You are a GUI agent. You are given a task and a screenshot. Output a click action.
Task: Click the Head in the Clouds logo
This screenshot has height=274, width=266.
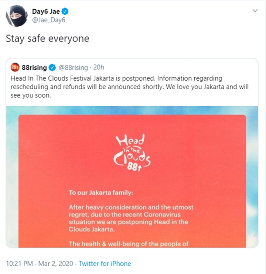pos(132,152)
